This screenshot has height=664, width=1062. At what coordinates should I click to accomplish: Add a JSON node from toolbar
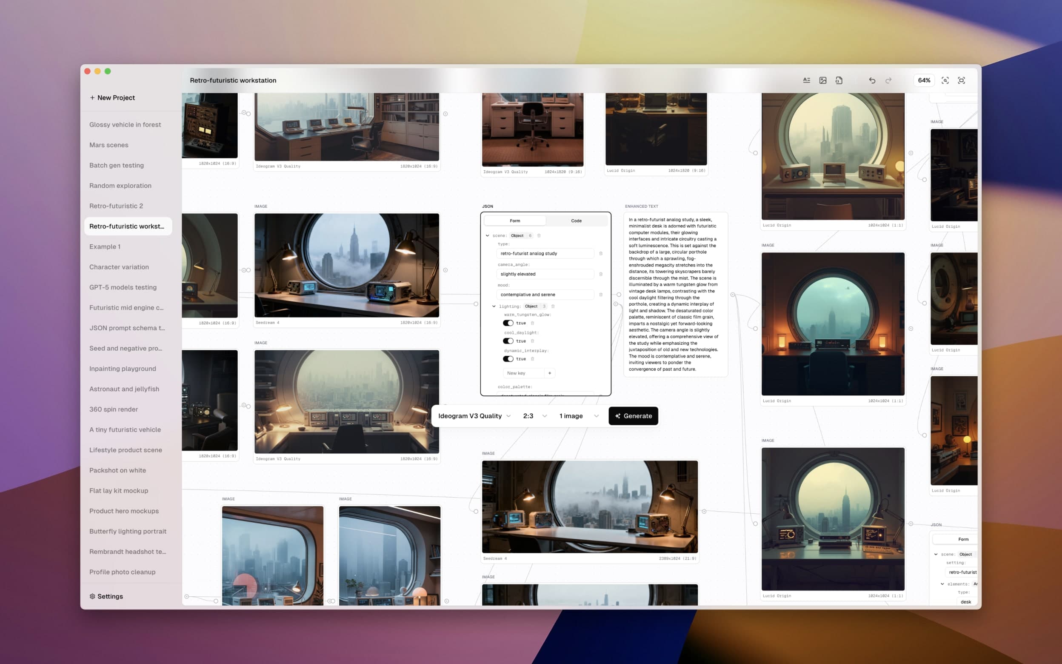click(839, 80)
